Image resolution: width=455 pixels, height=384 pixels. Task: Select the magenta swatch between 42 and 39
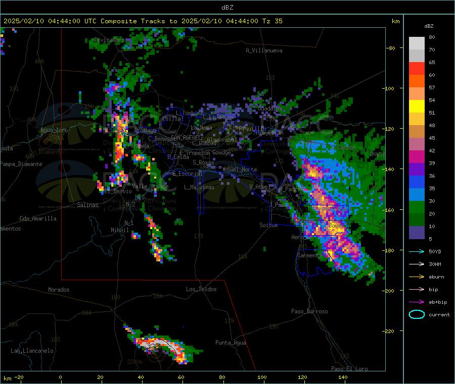(417, 156)
